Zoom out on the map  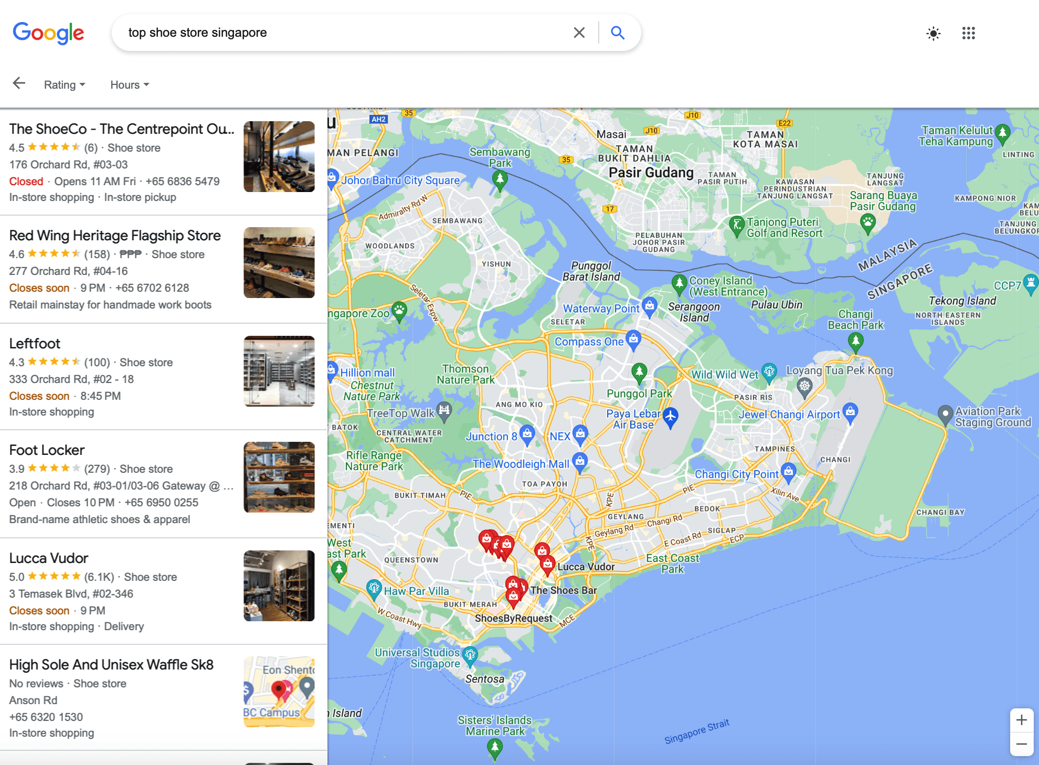(1021, 744)
